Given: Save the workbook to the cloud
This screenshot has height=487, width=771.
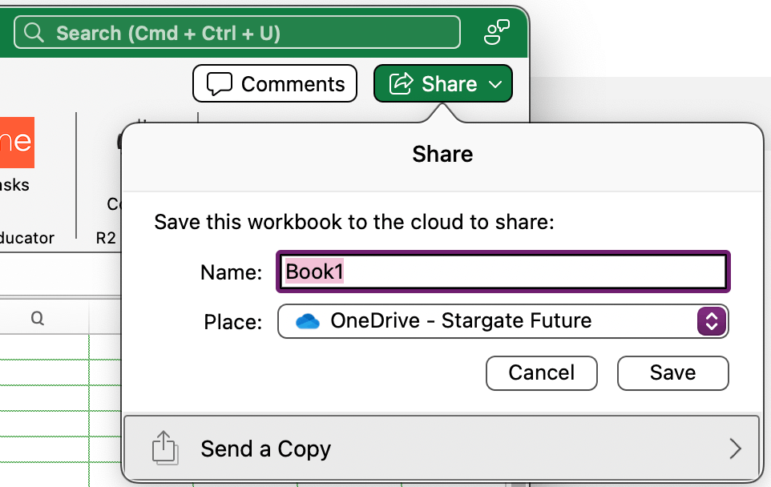Looking at the screenshot, I should [x=672, y=373].
